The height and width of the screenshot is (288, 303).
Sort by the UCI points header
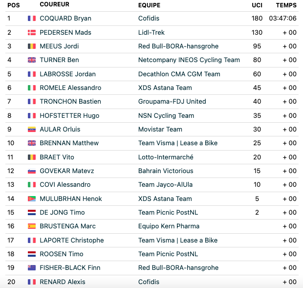257,5
